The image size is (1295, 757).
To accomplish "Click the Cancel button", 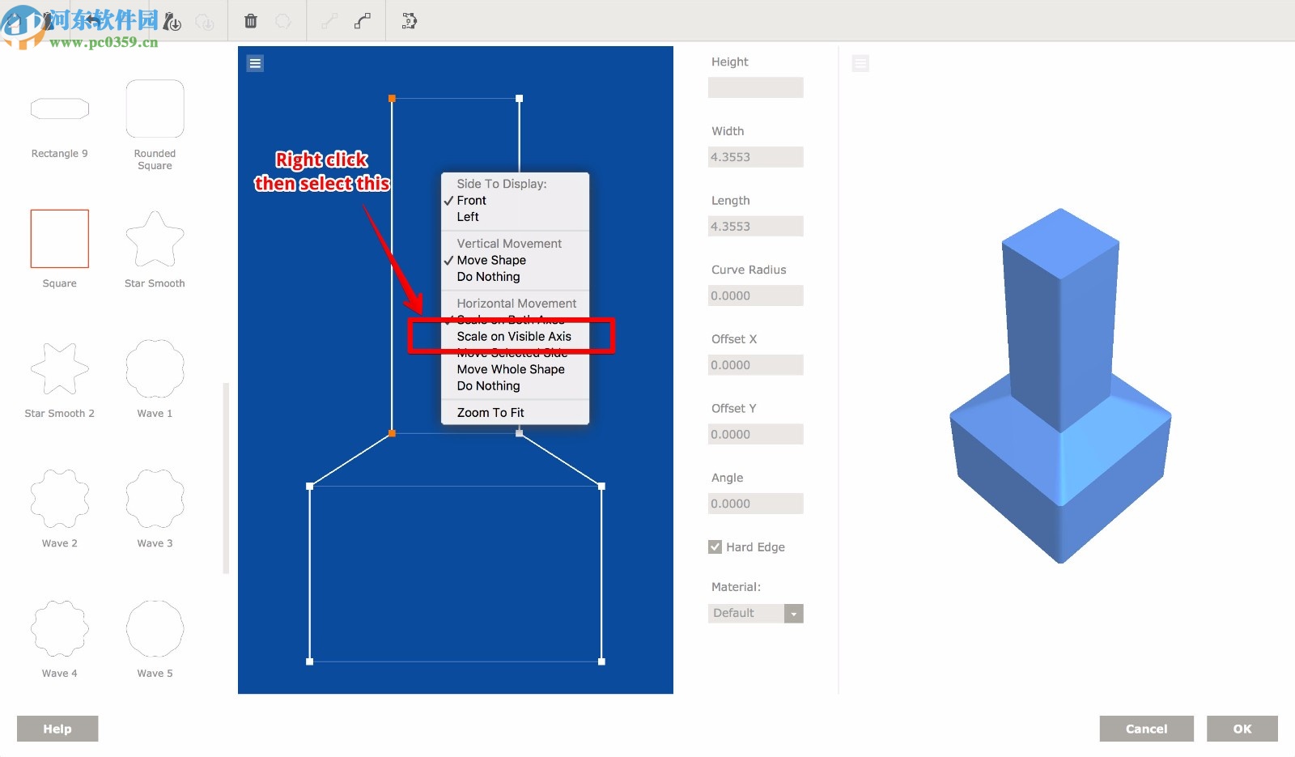I will pos(1146,728).
